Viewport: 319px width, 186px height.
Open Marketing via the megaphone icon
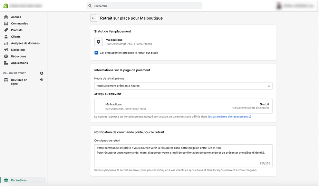click(6, 50)
